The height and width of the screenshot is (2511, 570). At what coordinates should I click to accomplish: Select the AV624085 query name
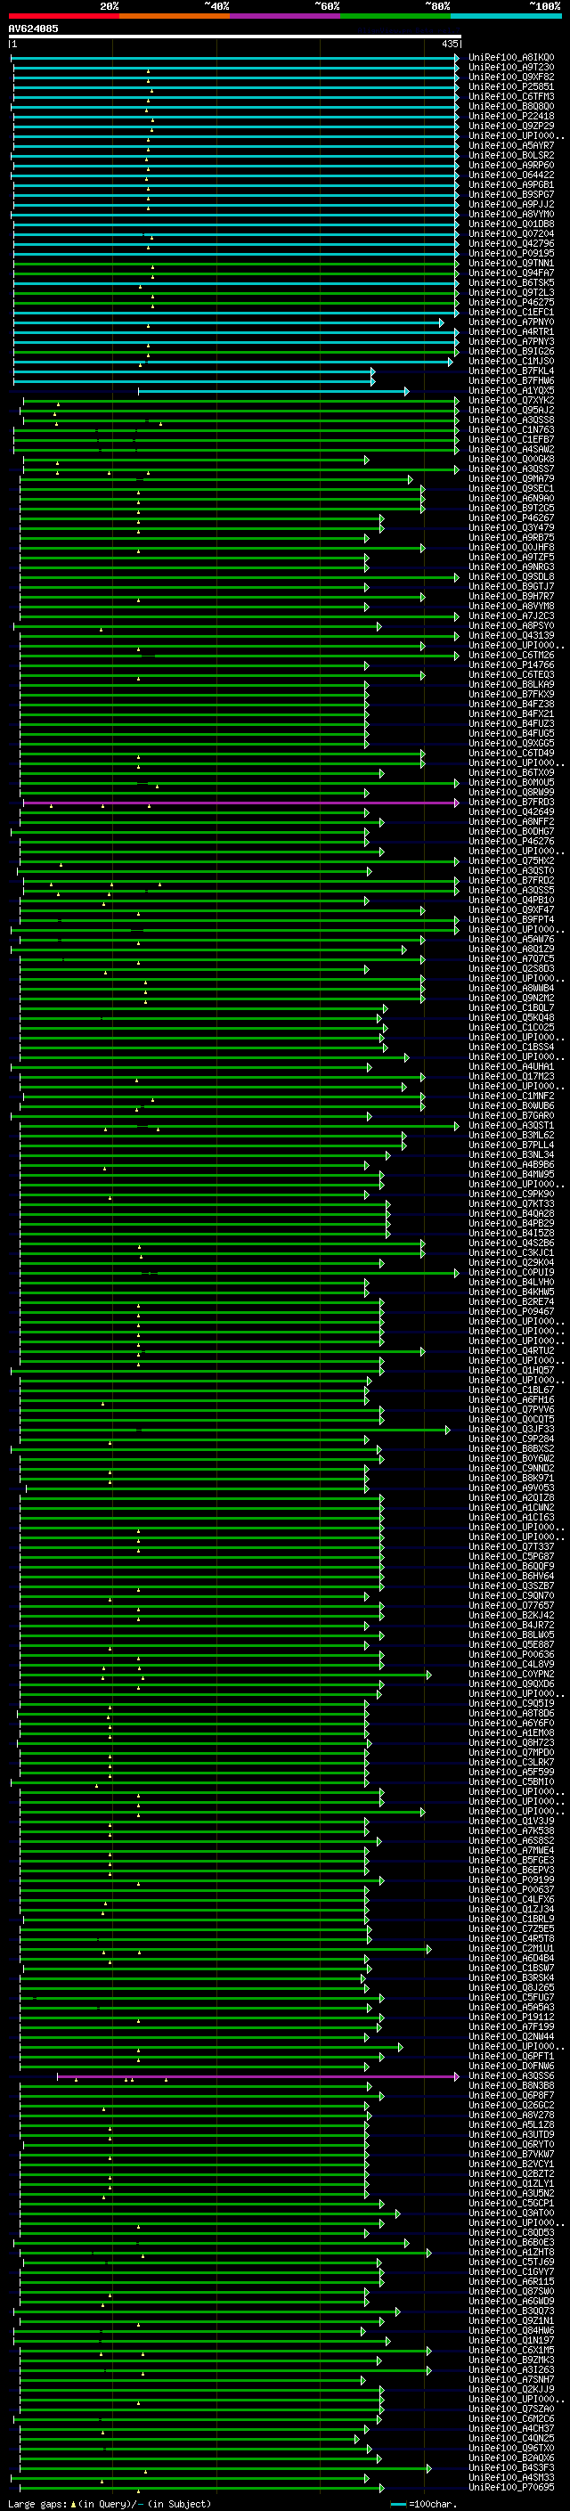[x=33, y=29]
